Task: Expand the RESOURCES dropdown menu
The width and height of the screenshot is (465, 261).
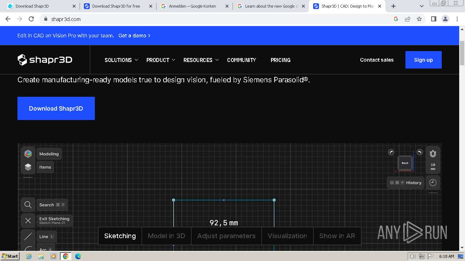Action: click(x=201, y=60)
